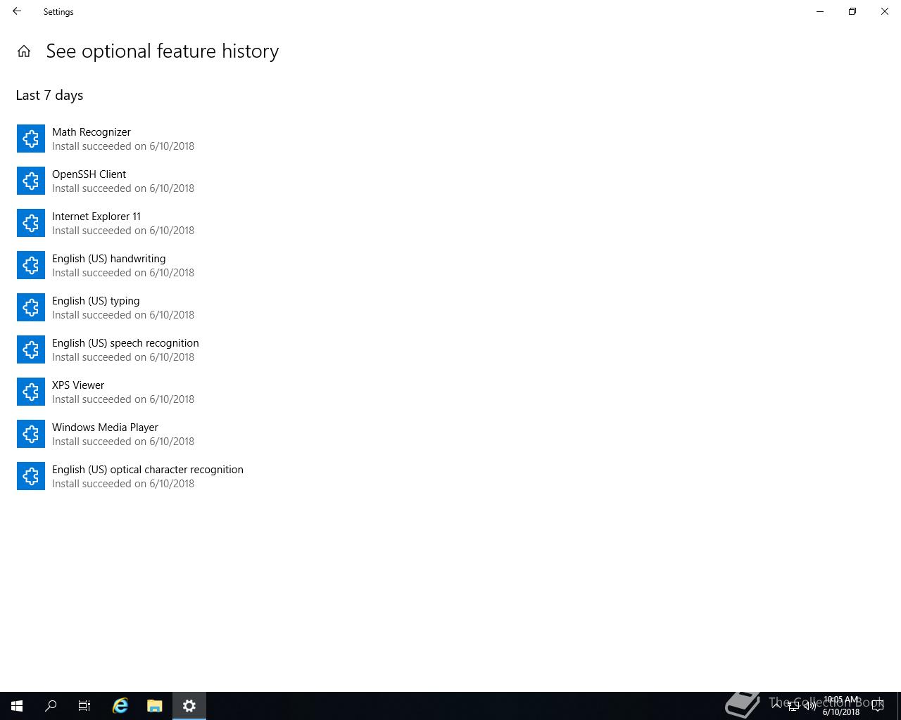Select the English (US) handwriting icon
Image resolution: width=901 pixels, height=720 pixels.
(31, 265)
